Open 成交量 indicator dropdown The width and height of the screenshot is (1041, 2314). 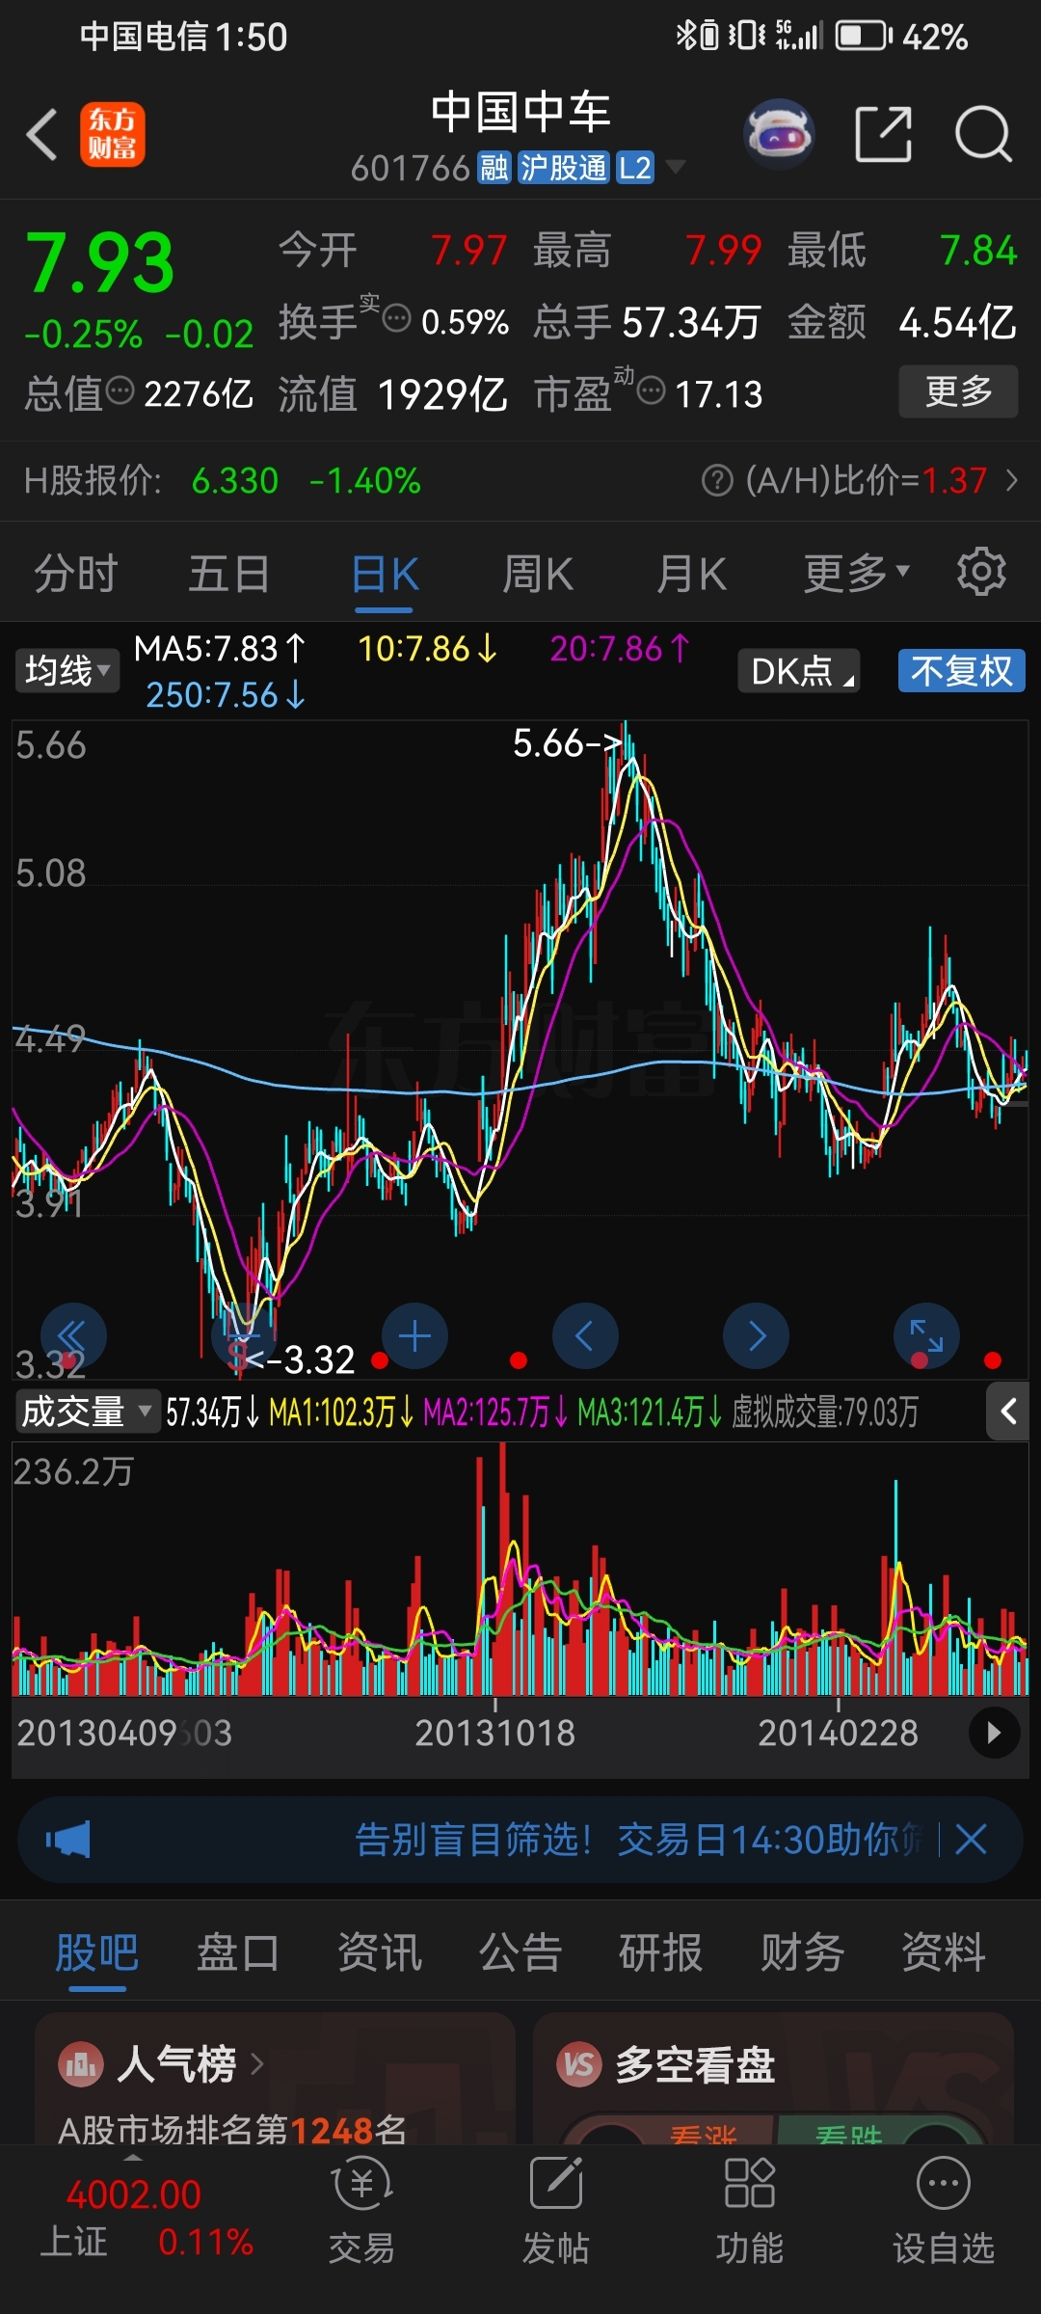[87, 1413]
